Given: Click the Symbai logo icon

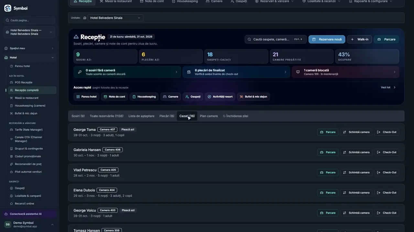Looking at the screenshot, I should [x=7, y=8].
